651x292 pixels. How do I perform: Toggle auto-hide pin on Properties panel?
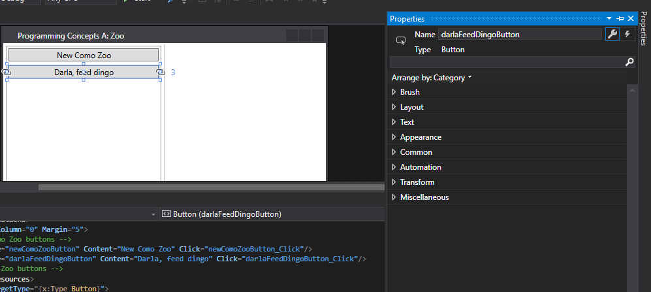(x=620, y=19)
